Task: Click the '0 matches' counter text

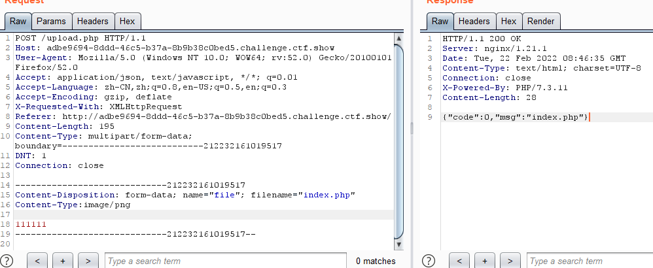Action: (376, 261)
